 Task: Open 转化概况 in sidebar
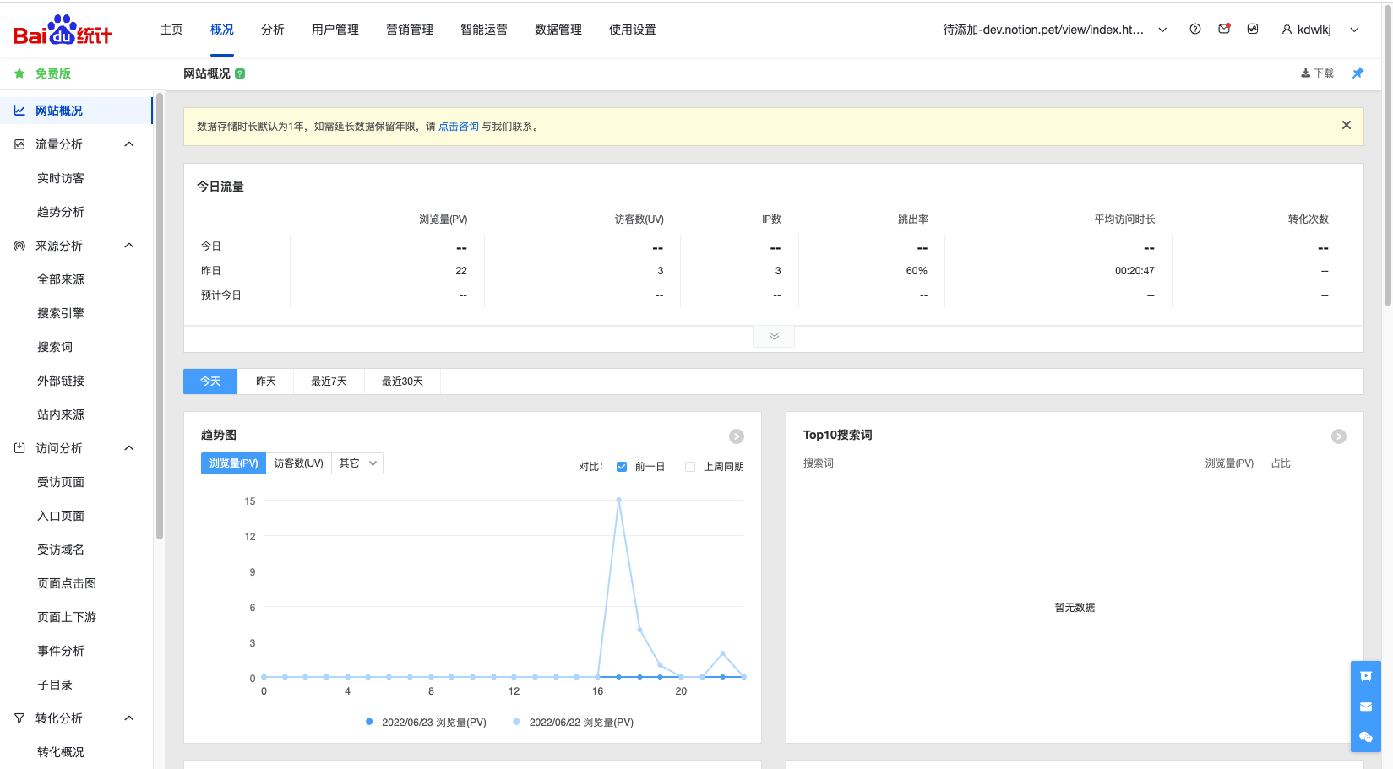click(x=61, y=752)
